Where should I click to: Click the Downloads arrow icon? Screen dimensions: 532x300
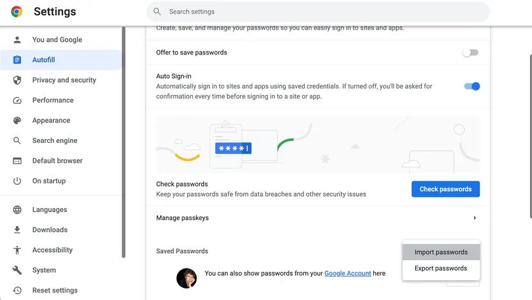(17, 229)
